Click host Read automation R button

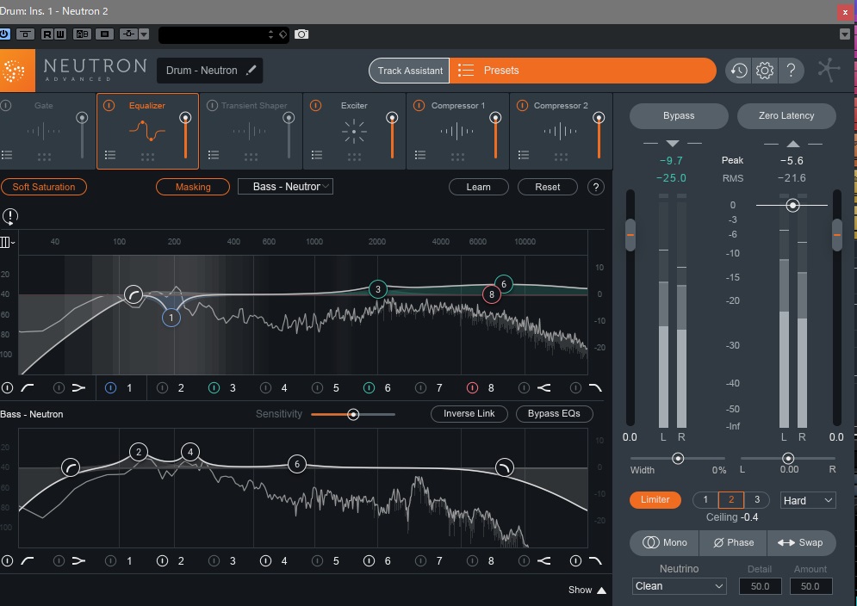coord(47,34)
